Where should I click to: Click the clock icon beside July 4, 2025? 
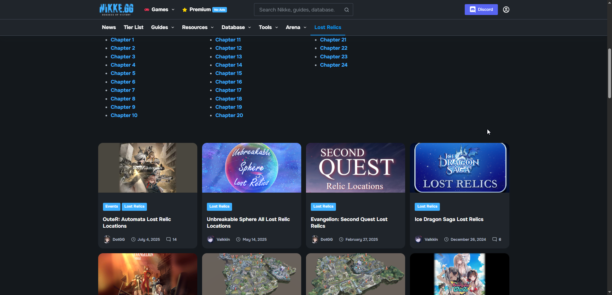coord(133,240)
